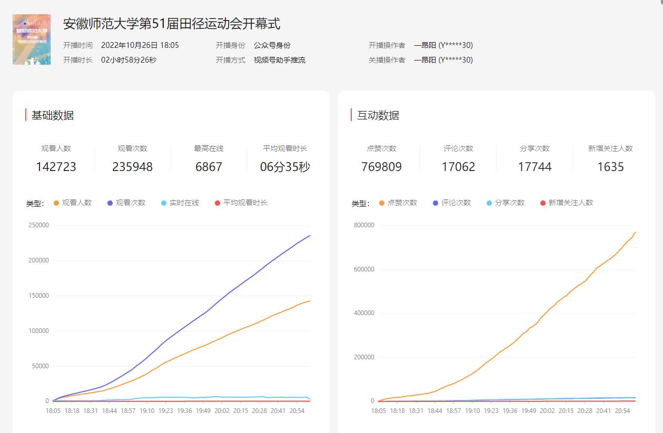Click the 点赞次数 total 769809
This screenshot has height=433, width=663.
(x=381, y=167)
